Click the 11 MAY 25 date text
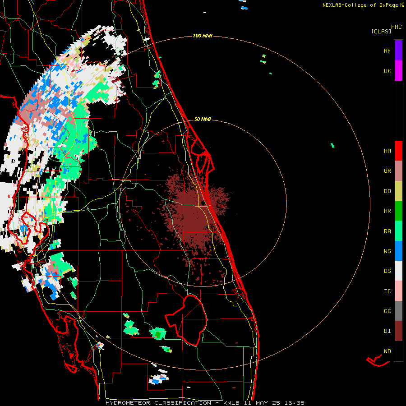The image size is (406, 406). pos(262,403)
